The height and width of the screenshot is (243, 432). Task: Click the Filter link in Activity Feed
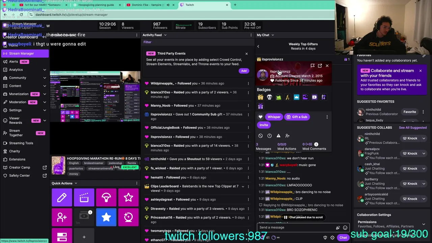pos(147,42)
